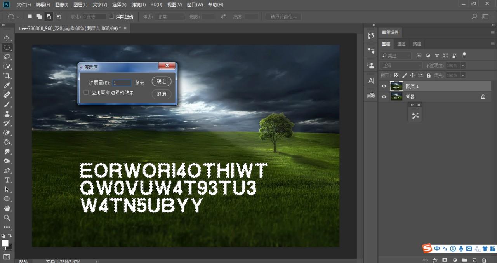The width and height of the screenshot is (497, 263).
Task: Select the Smudge tool
Action: (x=7, y=152)
